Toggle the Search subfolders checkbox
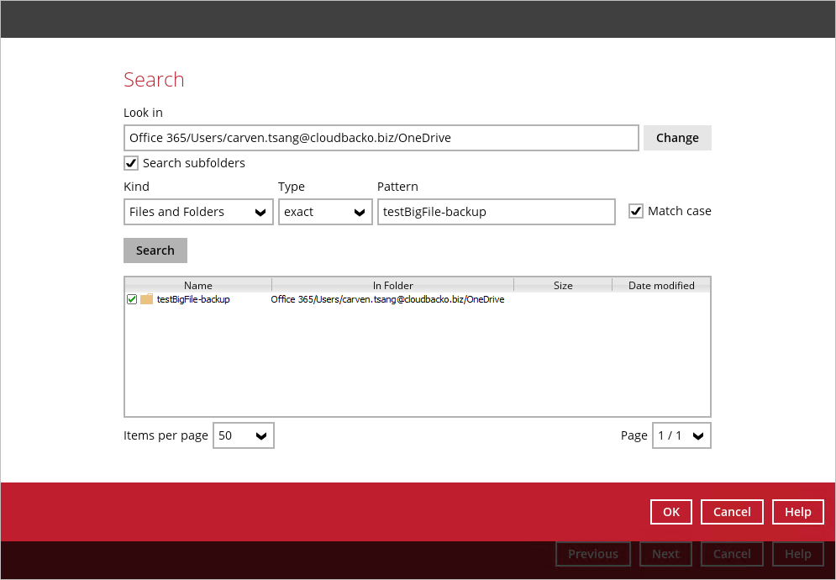 [131, 163]
